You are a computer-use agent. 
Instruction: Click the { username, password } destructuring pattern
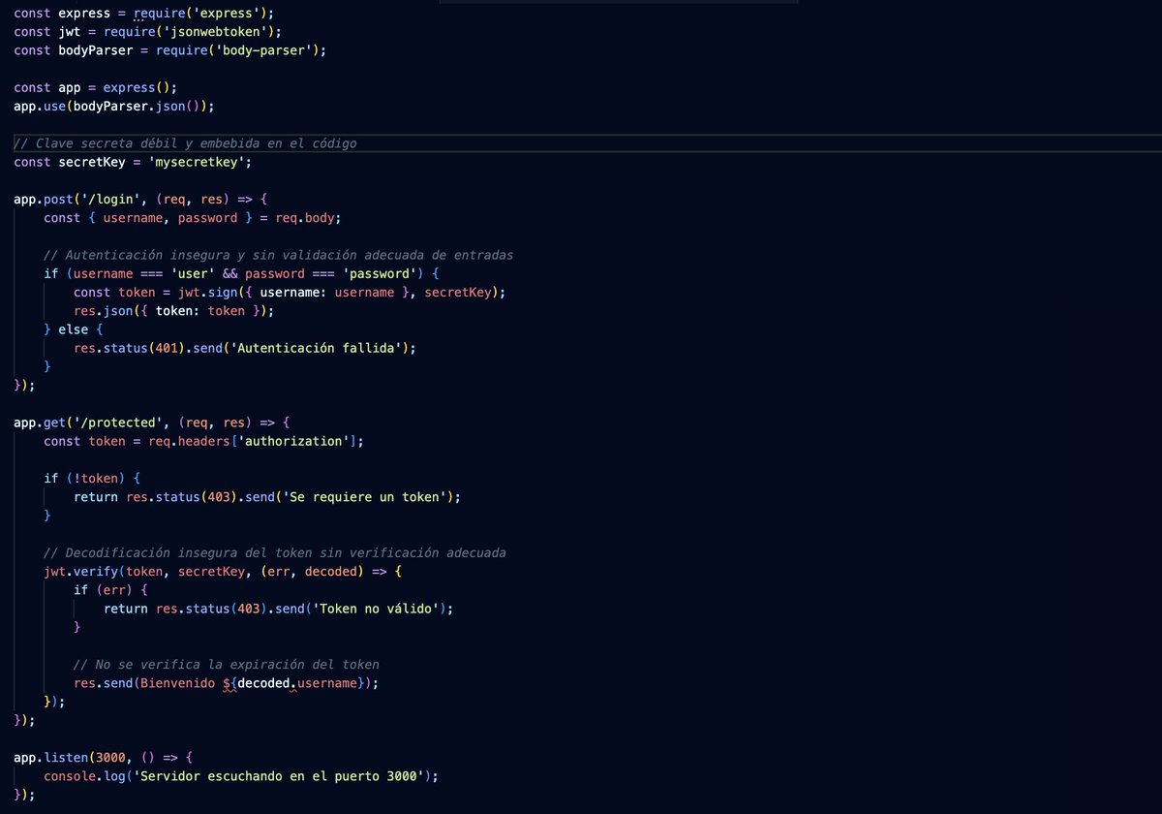[x=170, y=218]
